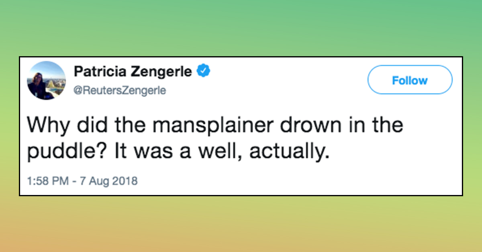The width and height of the screenshot is (482, 252).
Task: Click the checkmark next to Zengerle's name
Action: coord(204,72)
